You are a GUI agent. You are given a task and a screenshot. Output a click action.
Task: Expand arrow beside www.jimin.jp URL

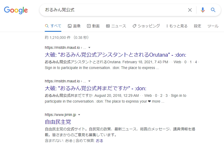(79, 115)
